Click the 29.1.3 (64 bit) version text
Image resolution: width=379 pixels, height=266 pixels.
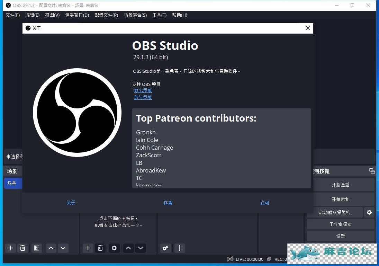point(151,57)
